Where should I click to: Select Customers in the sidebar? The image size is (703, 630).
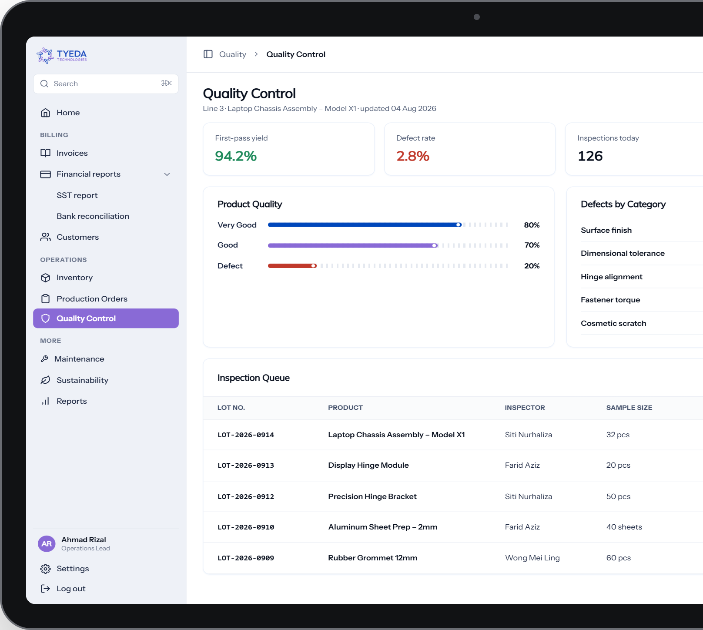click(106, 237)
